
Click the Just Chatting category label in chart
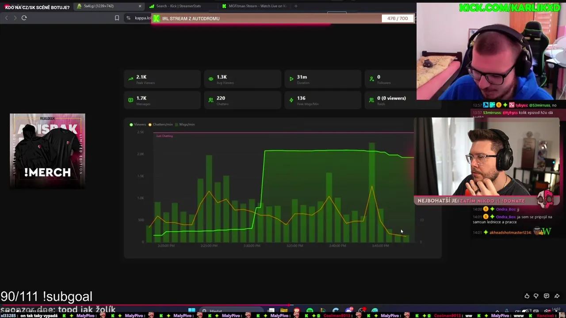[164, 136]
